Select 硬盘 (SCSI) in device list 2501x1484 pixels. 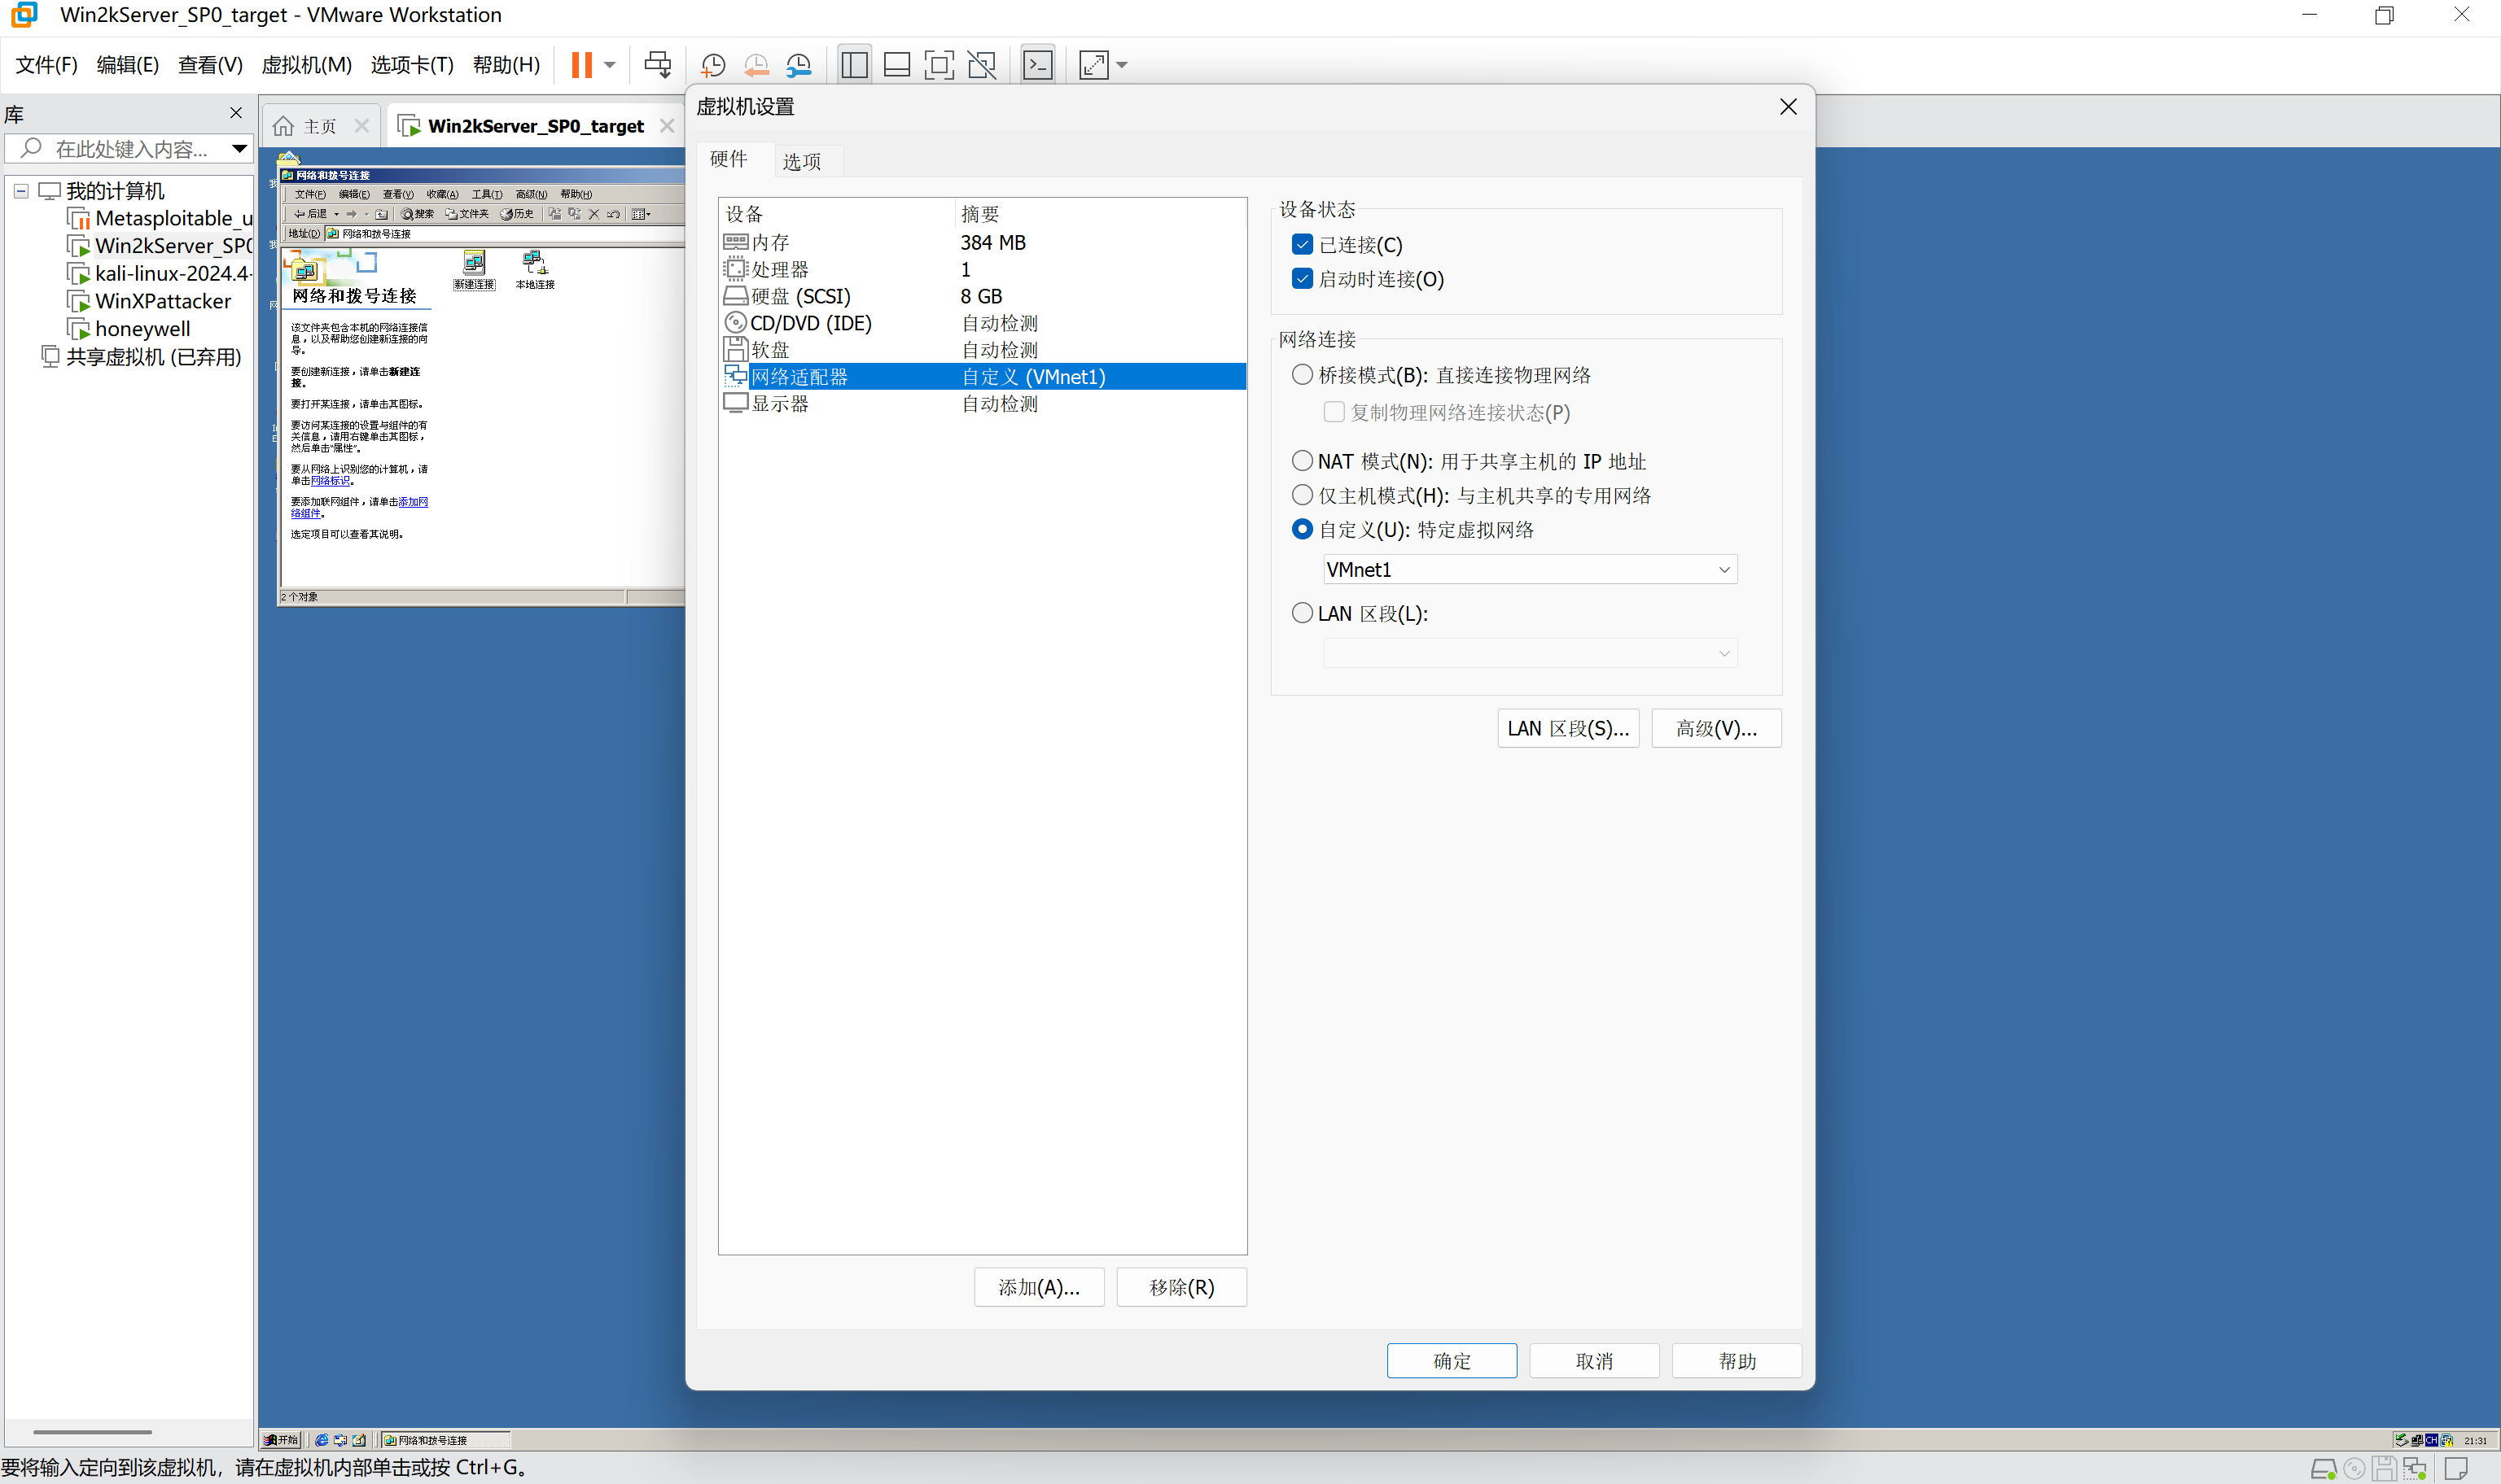[x=800, y=296]
